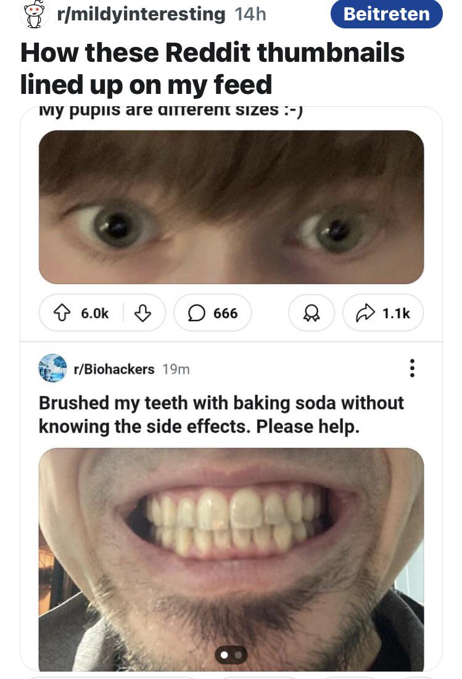Viewport: 462px width, 679px height.
Task: Open the r/mildyinteresting subreddit name link
Action: tap(141, 14)
